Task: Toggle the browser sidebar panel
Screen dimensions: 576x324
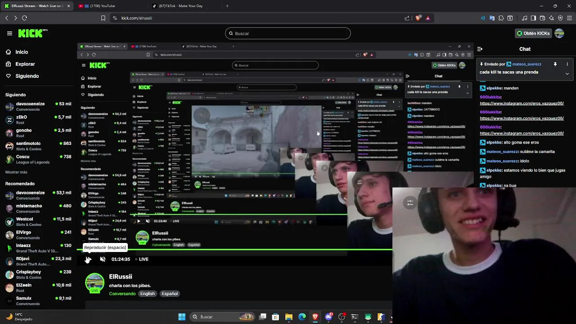Action: coord(533,18)
